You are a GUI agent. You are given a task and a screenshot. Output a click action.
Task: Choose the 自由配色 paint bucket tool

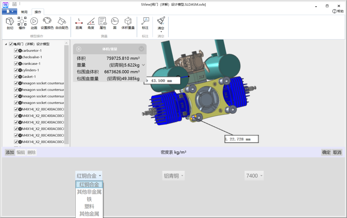(x=62, y=23)
